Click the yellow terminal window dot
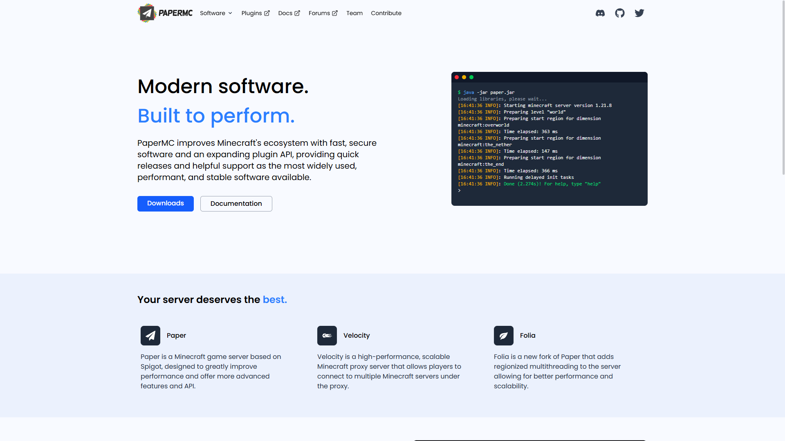Image resolution: width=785 pixels, height=441 pixels. pos(464,77)
